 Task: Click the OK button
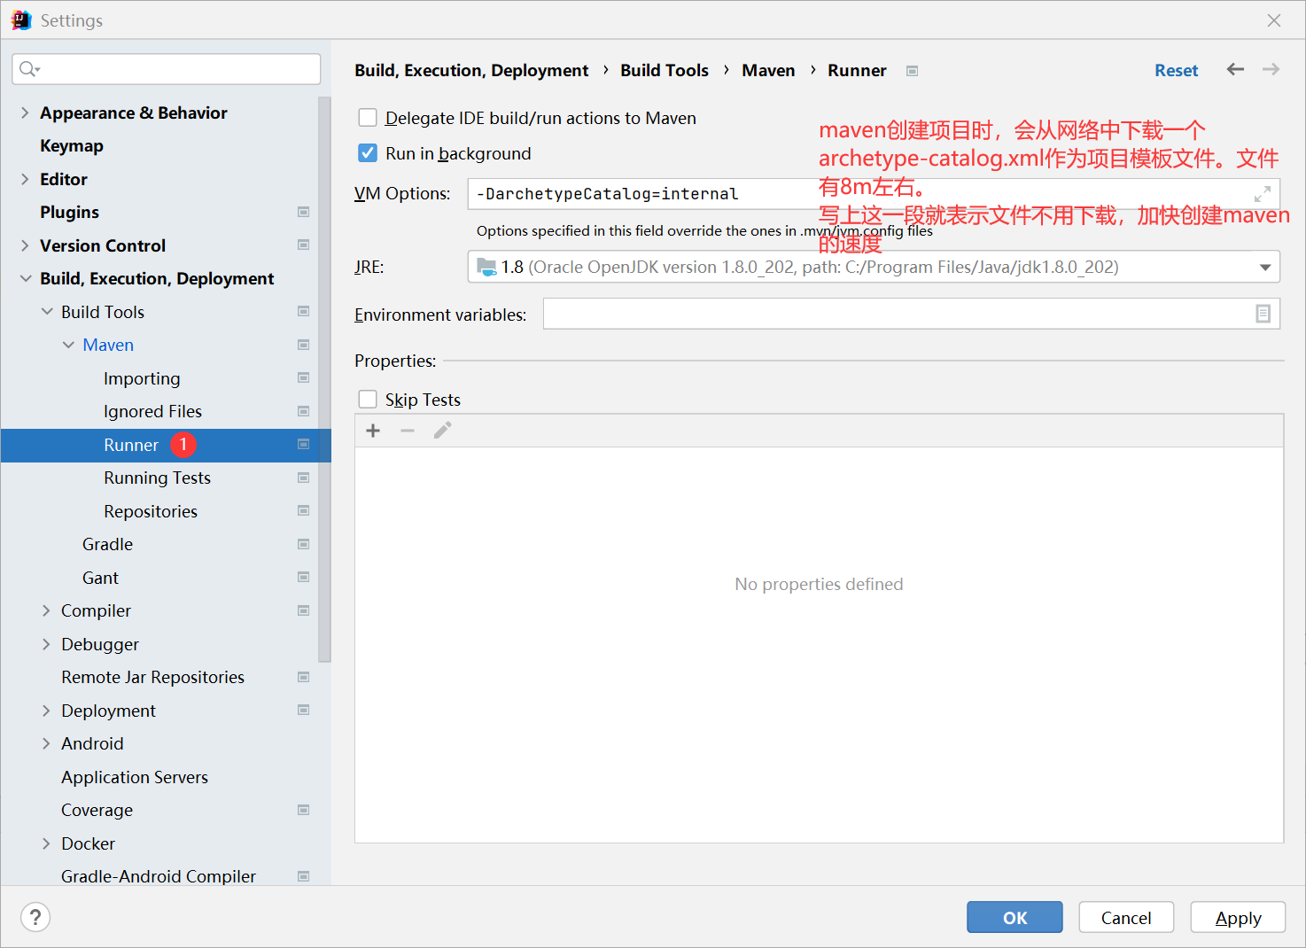click(x=1014, y=917)
